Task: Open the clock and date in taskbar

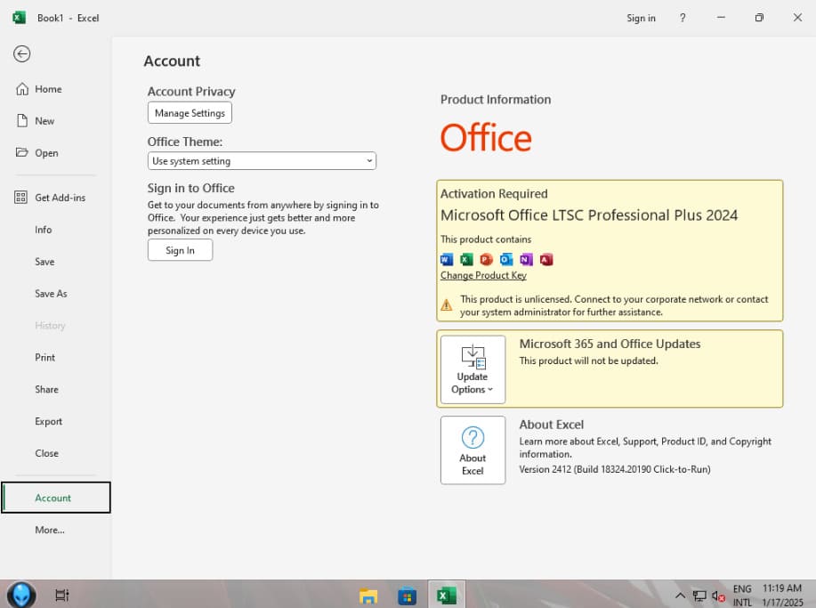Action: pyautogui.click(x=782, y=596)
